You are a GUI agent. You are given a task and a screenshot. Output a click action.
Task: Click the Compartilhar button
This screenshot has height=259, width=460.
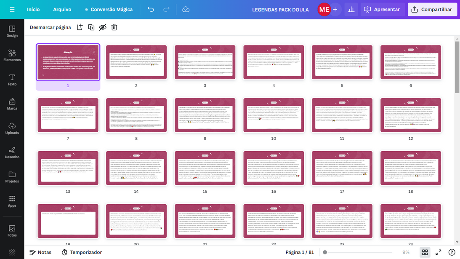click(x=432, y=9)
